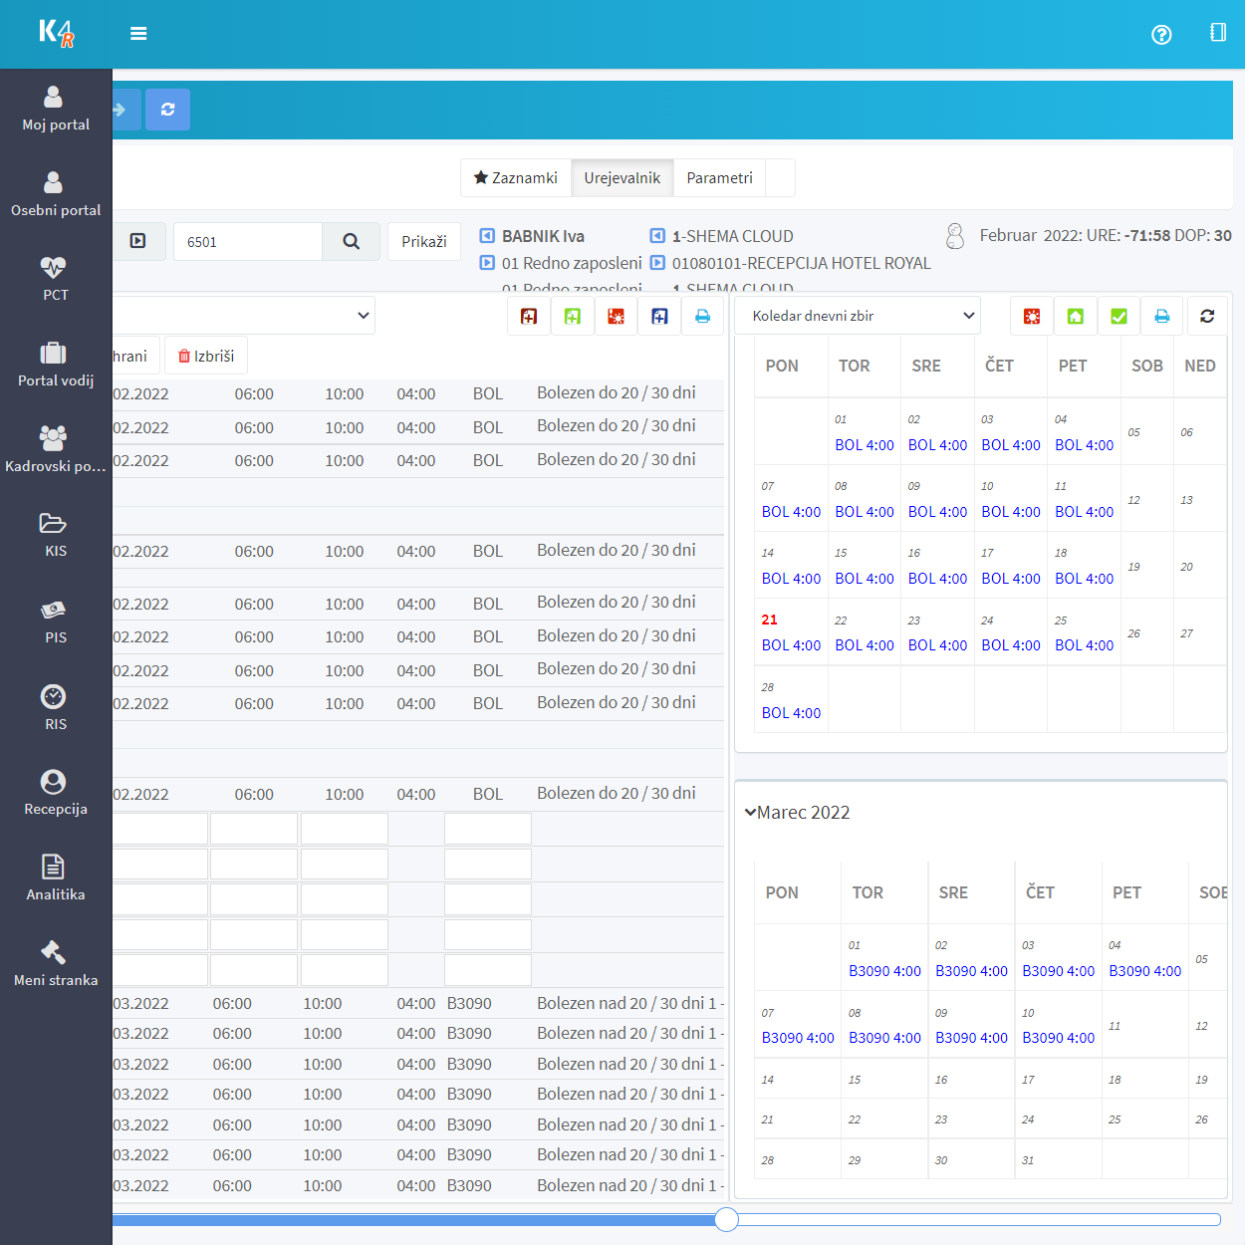Image resolution: width=1245 pixels, height=1245 pixels.
Task: Open Koledar dnevni zbir dropdown
Action: click(858, 316)
